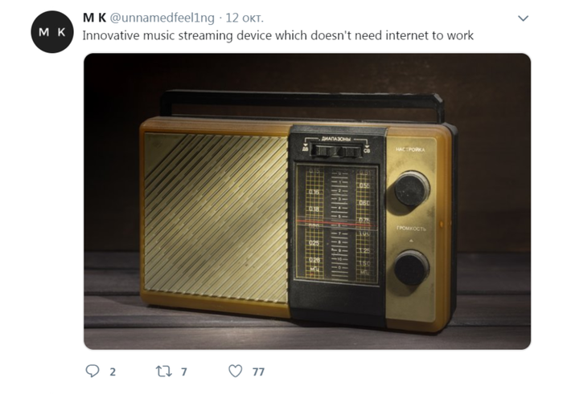
Task: Click the dark wooden table in the photo
Action: (x=307, y=337)
